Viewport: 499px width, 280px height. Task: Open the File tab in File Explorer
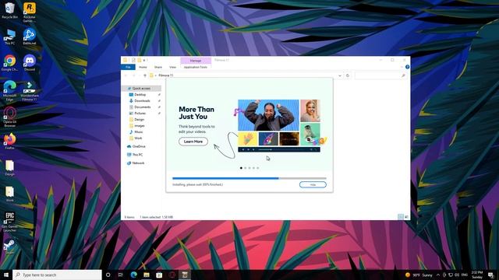pyautogui.click(x=128, y=67)
